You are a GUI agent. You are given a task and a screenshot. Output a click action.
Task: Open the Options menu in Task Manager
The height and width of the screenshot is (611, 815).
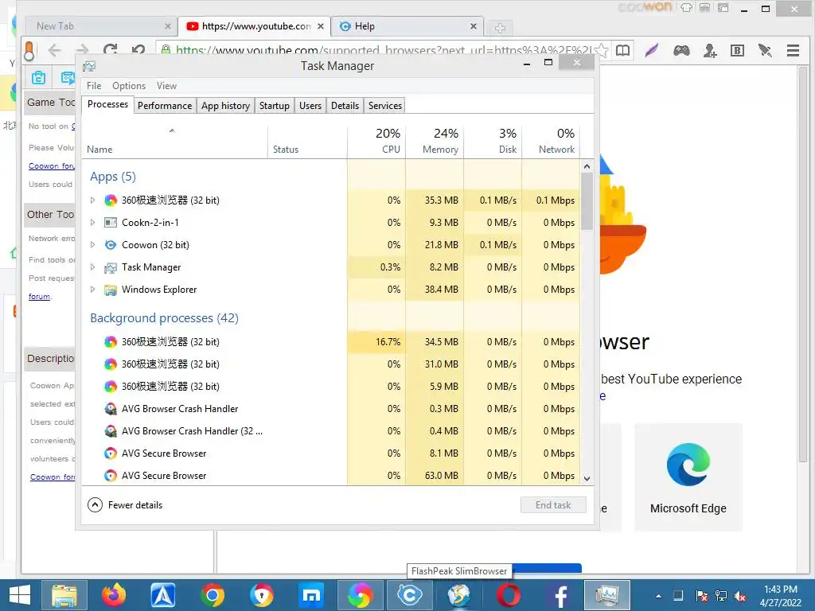tap(128, 86)
